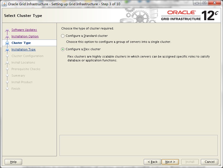
Task: Open the Software Updates step link
Action: click(x=24, y=30)
